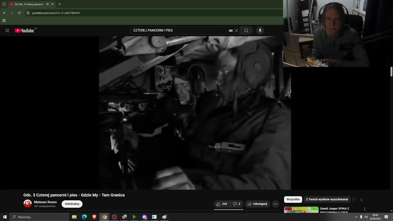Open File Explorer from the taskbar
Viewport: 393px width, 221px height.
[x=74, y=217]
